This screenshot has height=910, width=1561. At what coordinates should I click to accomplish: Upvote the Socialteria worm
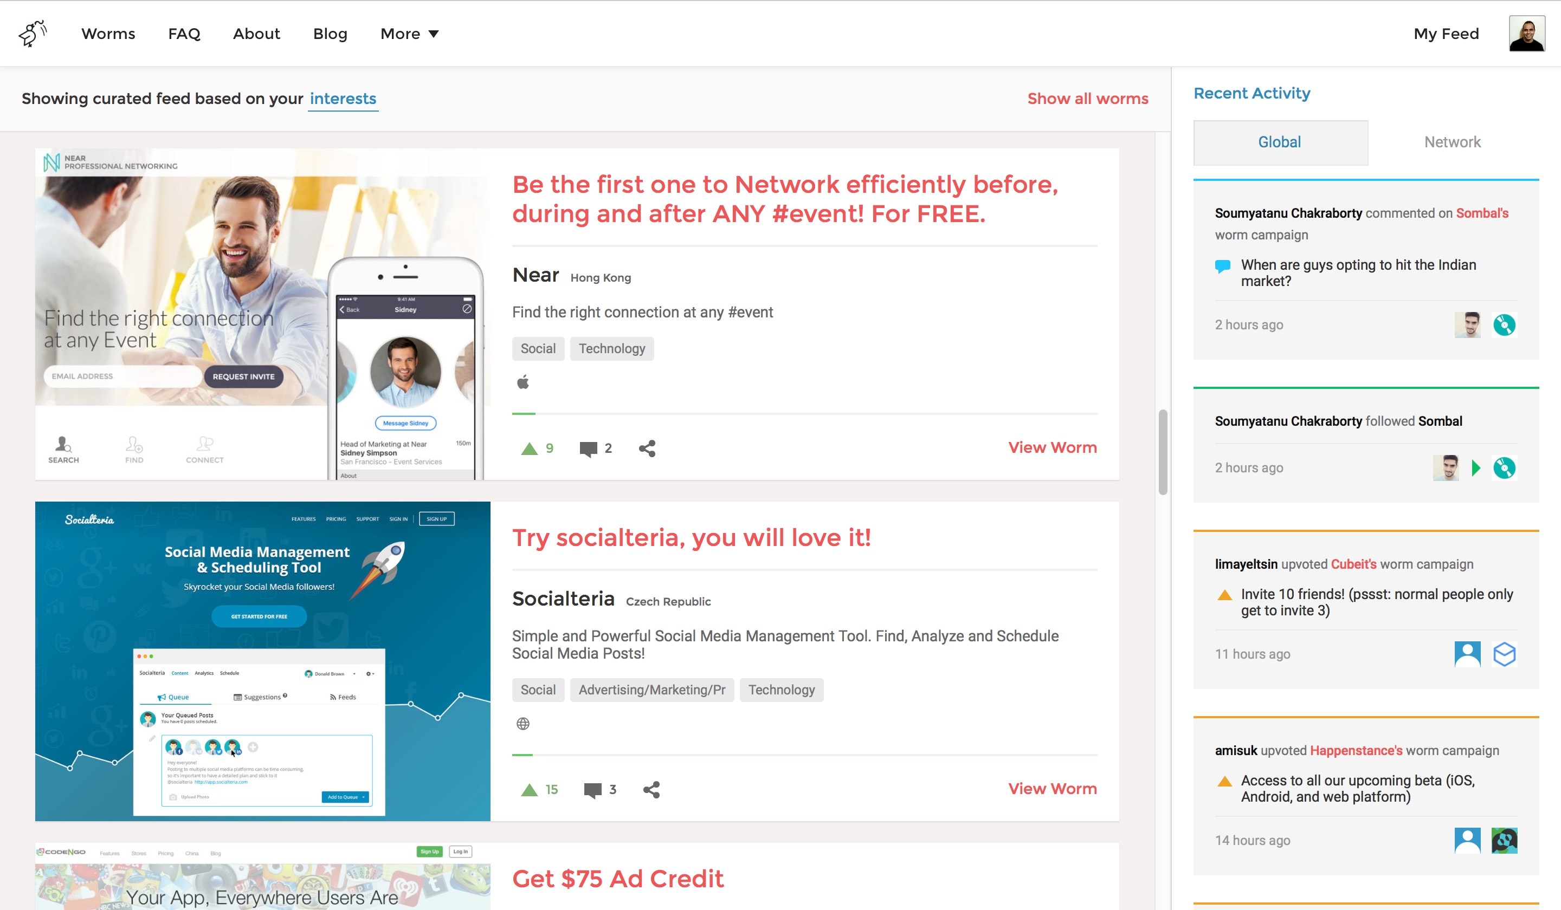point(530,789)
